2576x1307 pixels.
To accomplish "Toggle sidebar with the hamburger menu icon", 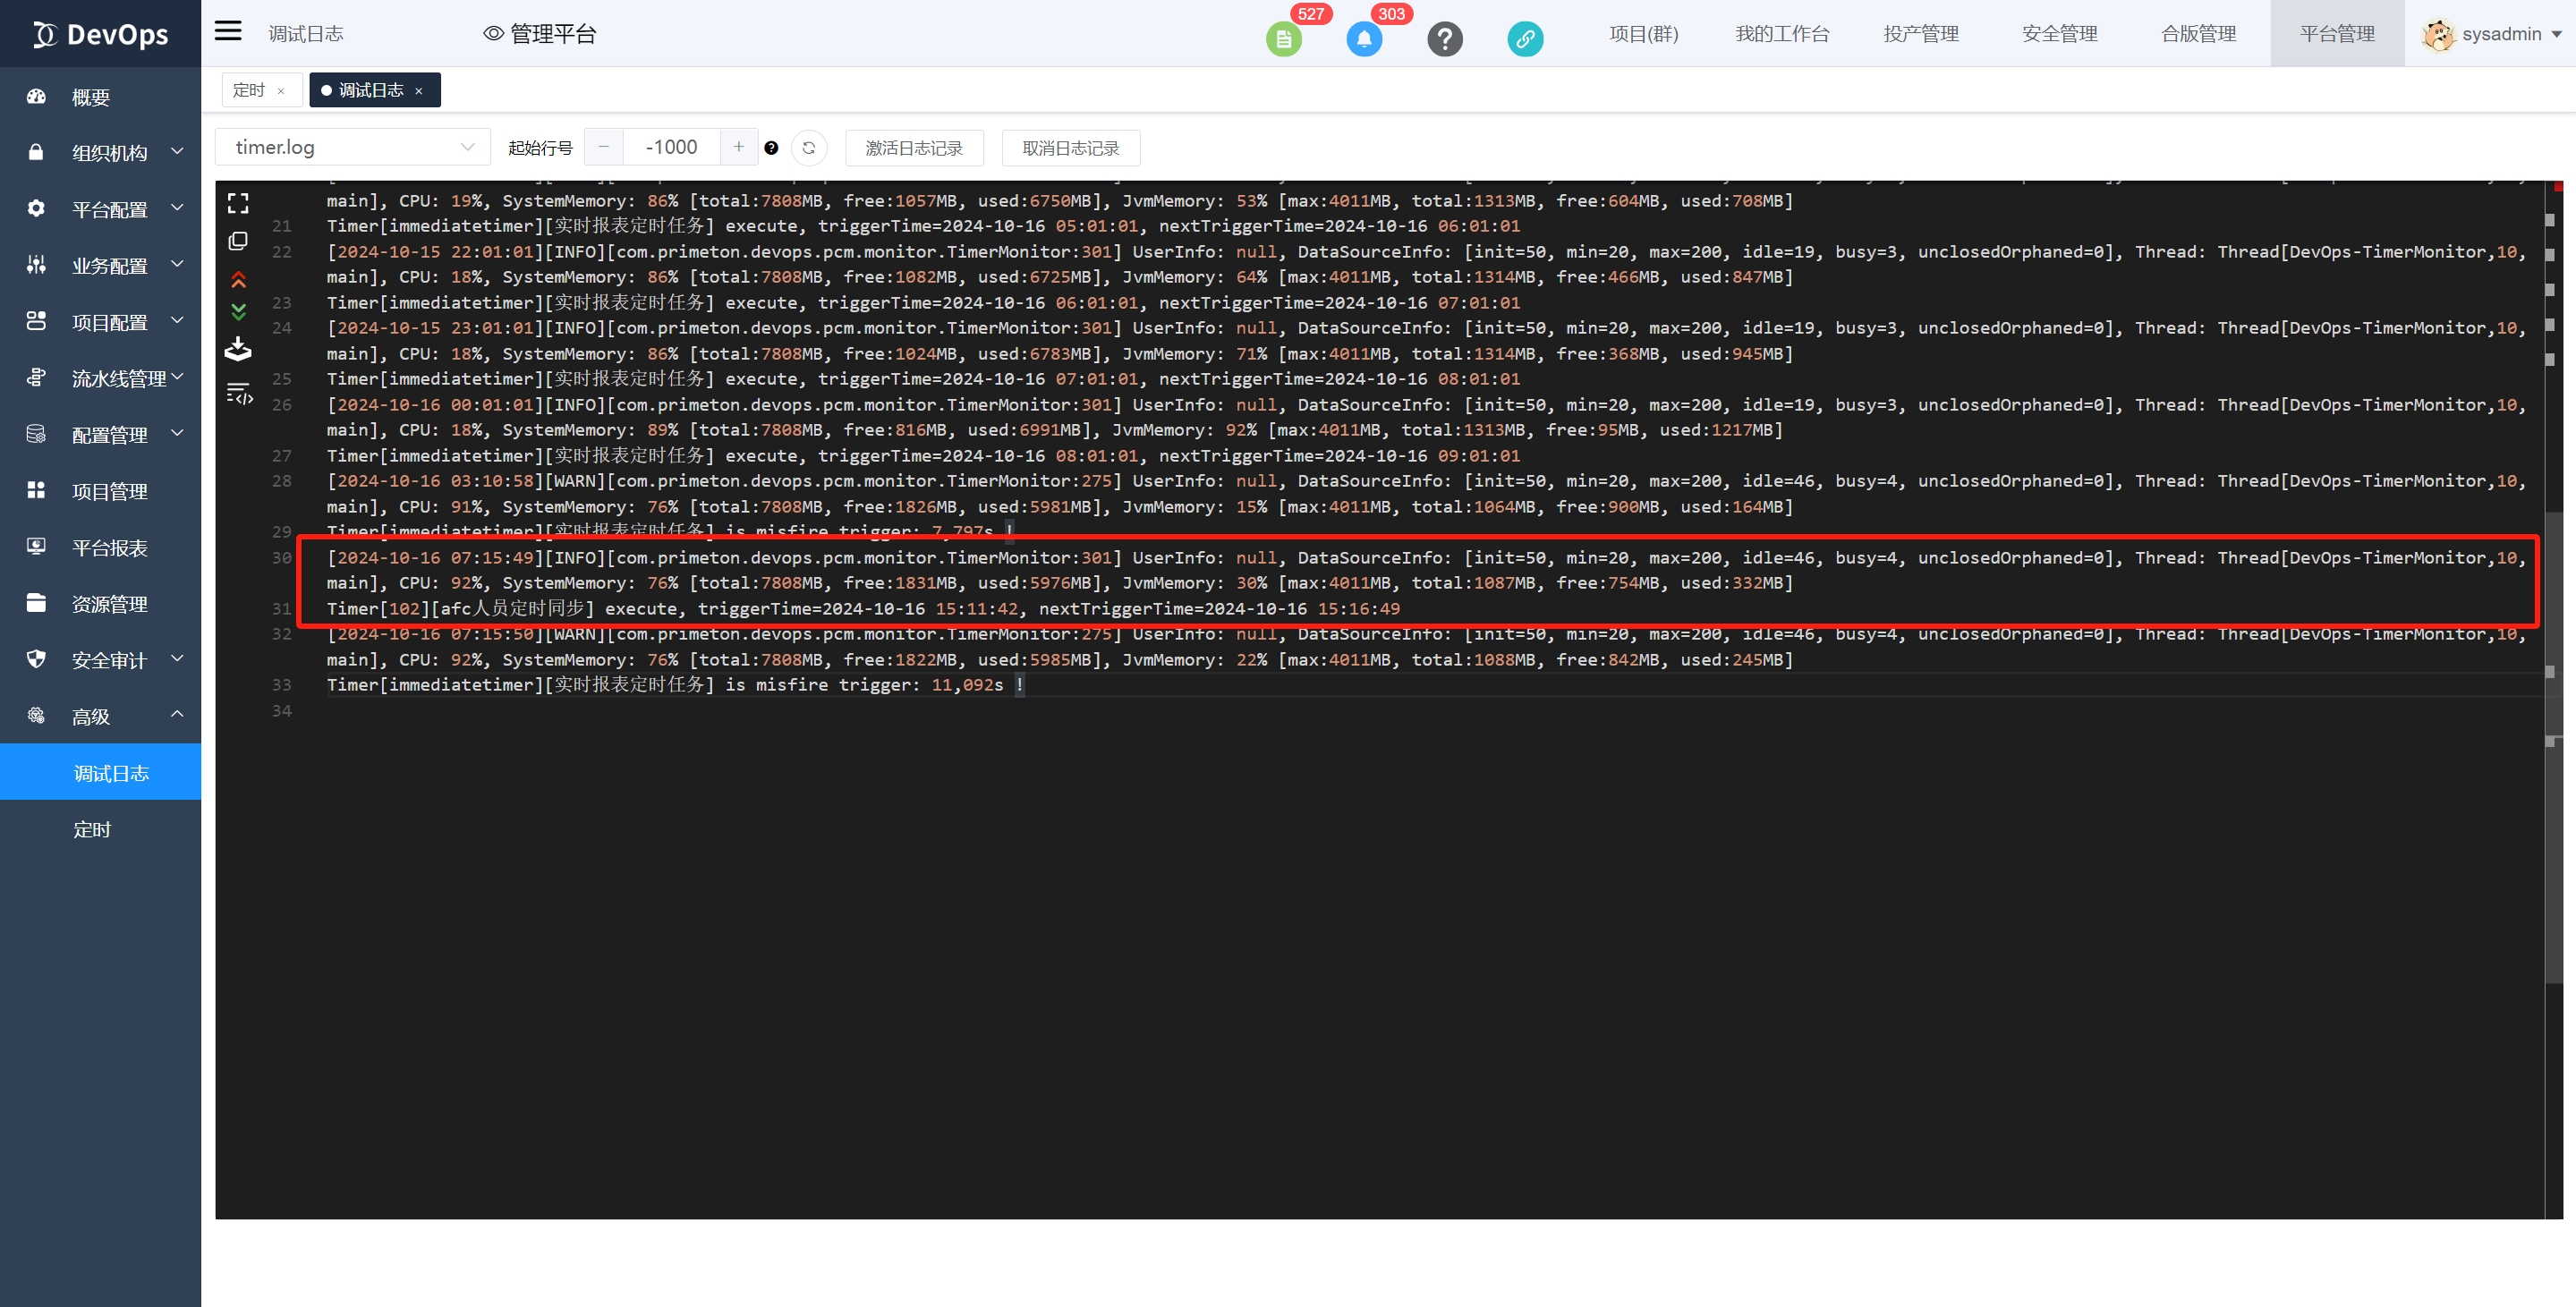I will click(228, 31).
